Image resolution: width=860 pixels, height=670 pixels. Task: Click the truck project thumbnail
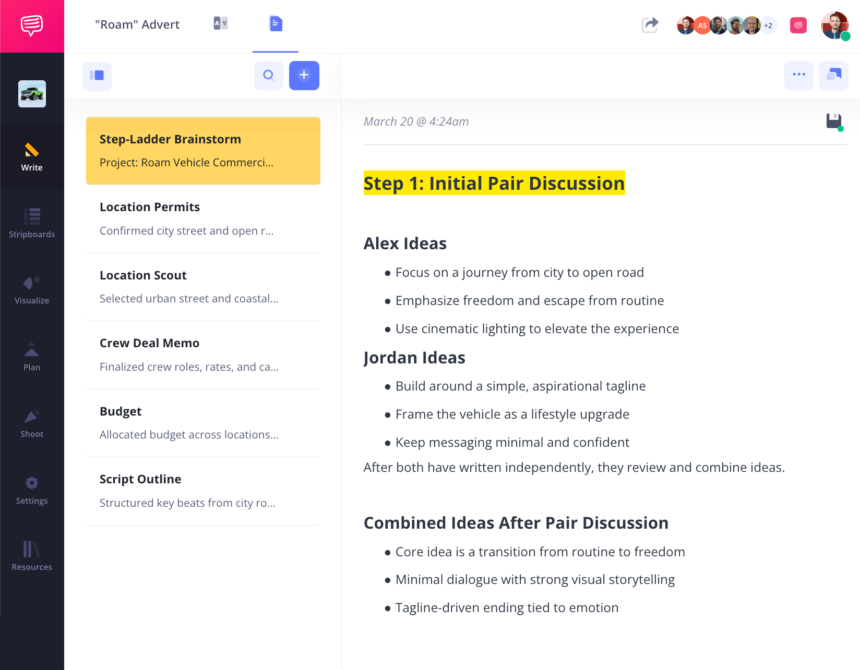tap(32, 94)
